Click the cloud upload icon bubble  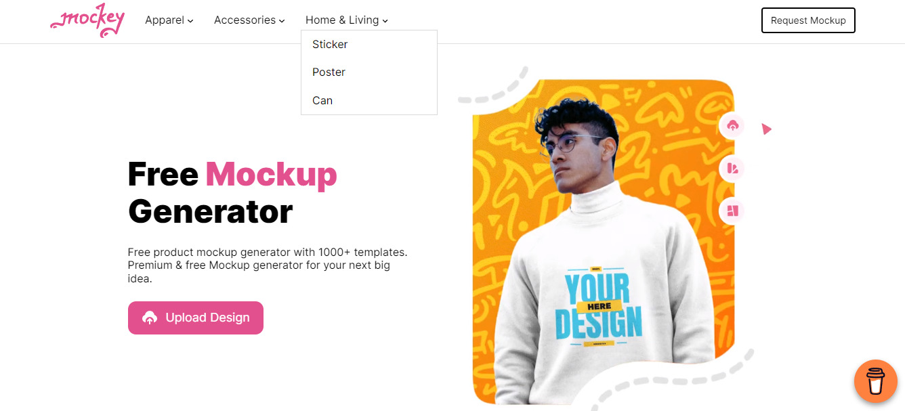(732, 126)
